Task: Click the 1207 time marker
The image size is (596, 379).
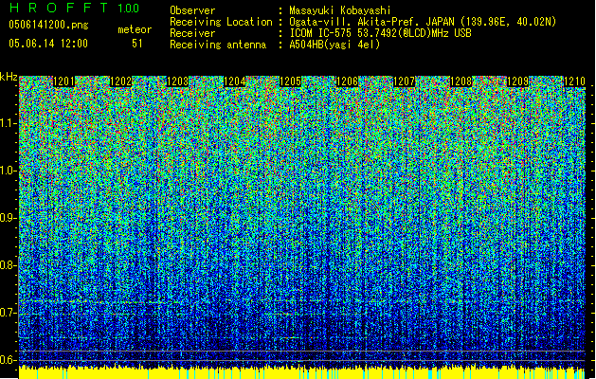Action: pyautogui.click(x=404, y=81)
